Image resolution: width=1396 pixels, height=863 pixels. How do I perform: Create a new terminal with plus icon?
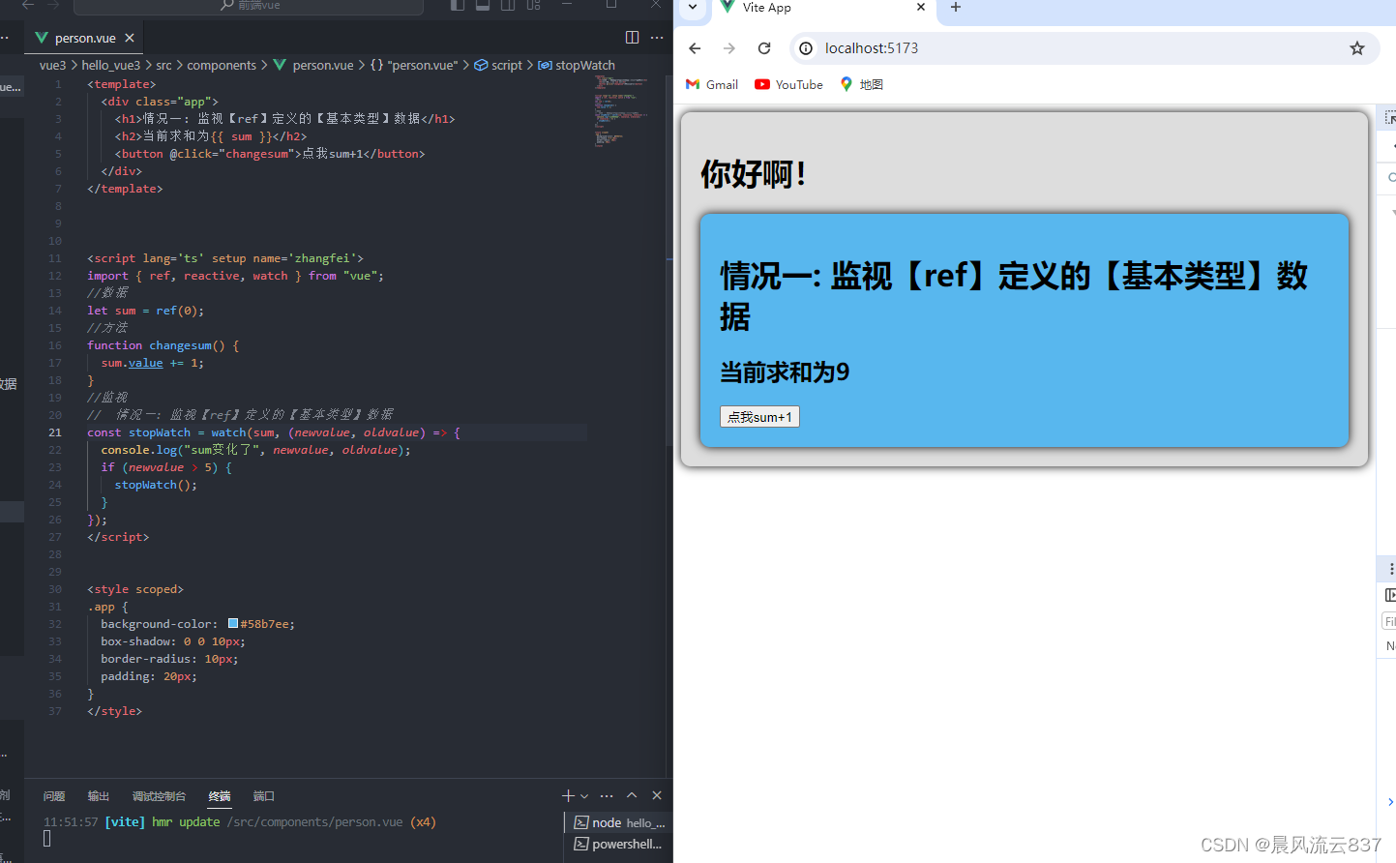[568, 795]
